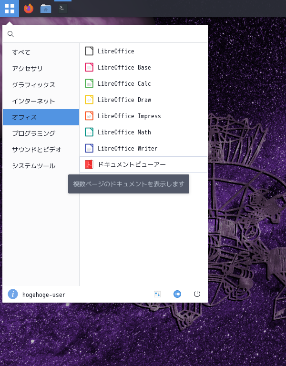Screen dimensions: 286x366
Task: Click the LibreOffice Writer label text
Action: click(127, 149)
